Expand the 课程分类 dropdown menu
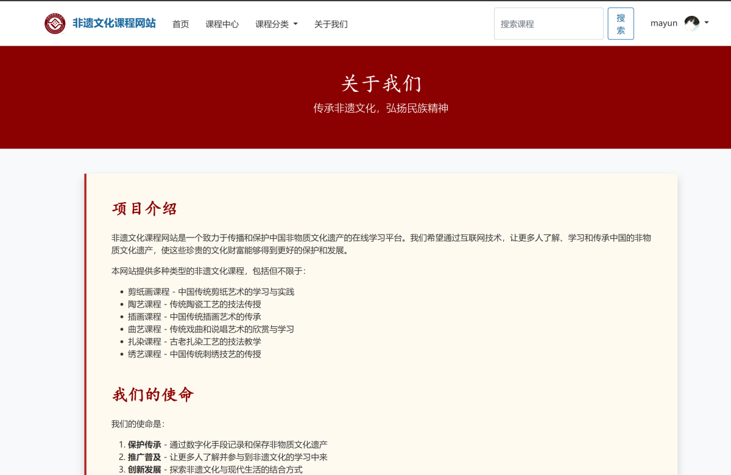Screen dimensions: 731x475 point(276,24)
